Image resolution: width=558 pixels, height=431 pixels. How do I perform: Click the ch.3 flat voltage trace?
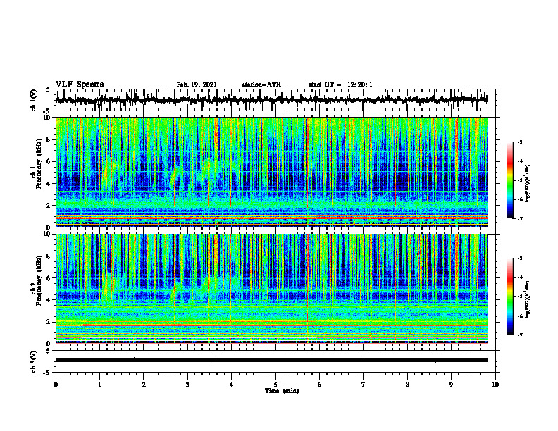(271, 361)
